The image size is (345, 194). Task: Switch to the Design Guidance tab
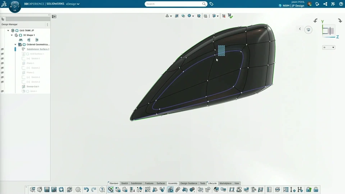pos(189,183)
